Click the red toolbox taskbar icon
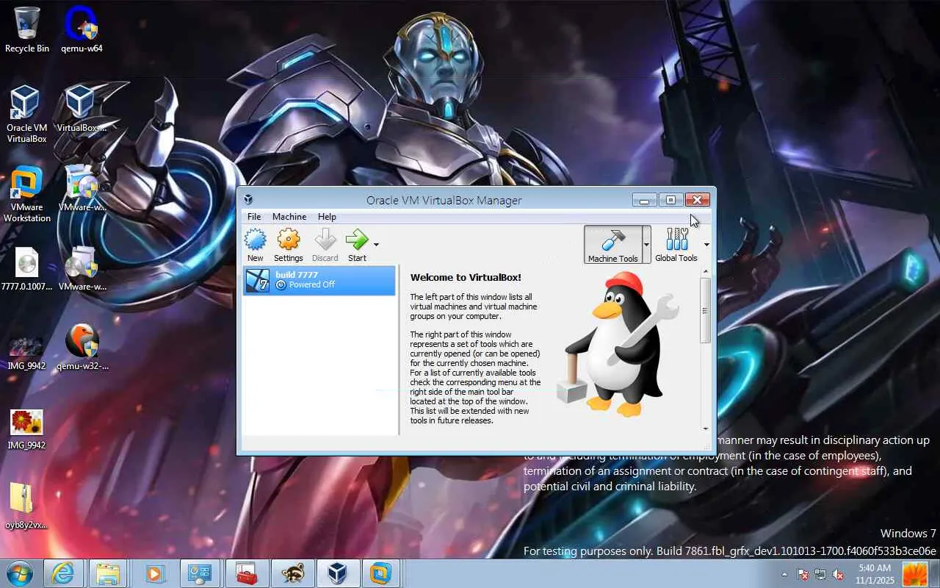Viewport: 940px width, 588px height. (x=246, y=573)
